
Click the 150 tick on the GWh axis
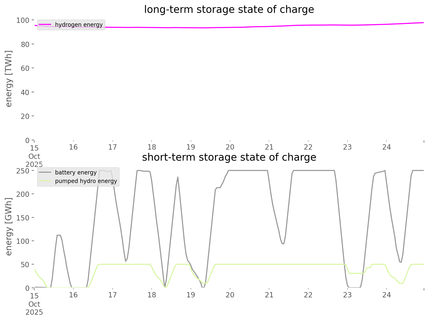click(23, 218)
